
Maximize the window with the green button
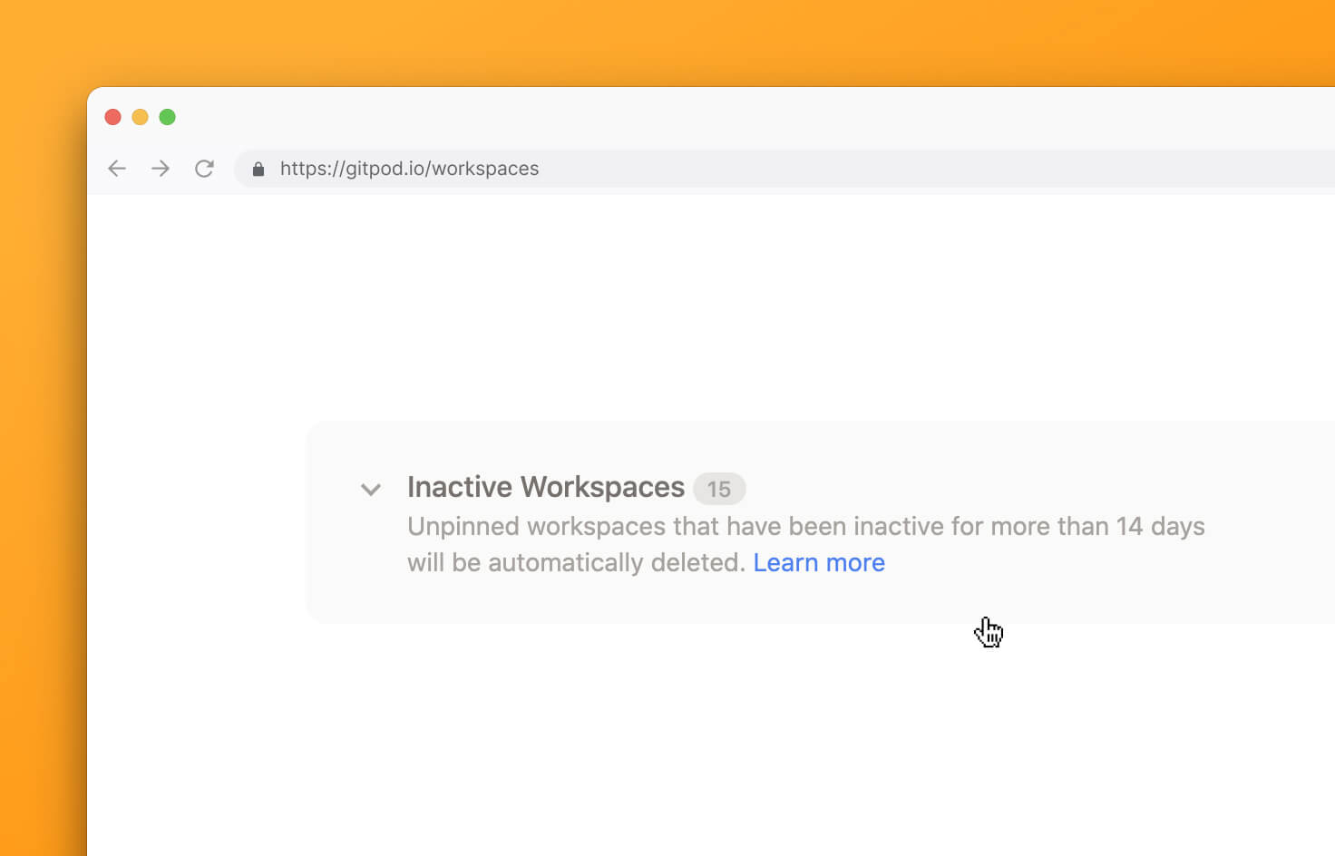[168, 117]
